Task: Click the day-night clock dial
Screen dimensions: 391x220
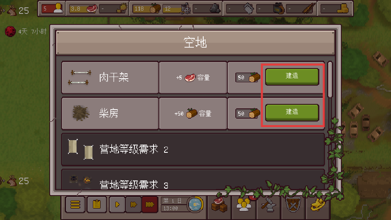Action: pyautogui.click(x=195, y=205)
